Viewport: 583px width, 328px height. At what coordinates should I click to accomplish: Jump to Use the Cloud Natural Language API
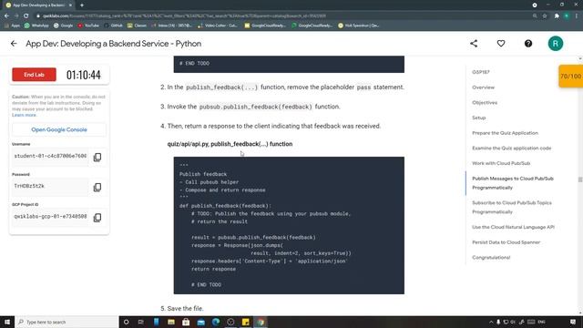tap(513, 227)
